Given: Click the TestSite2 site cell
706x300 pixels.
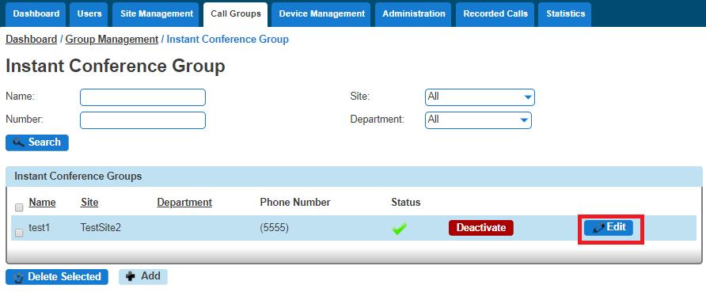Looking at the screenshot, I should coord(101,228).
